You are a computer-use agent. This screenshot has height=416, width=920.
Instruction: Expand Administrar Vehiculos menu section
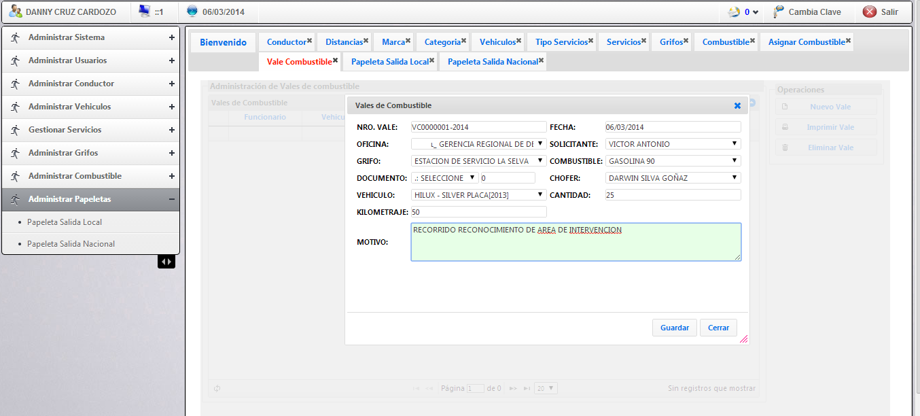(172, 107)
